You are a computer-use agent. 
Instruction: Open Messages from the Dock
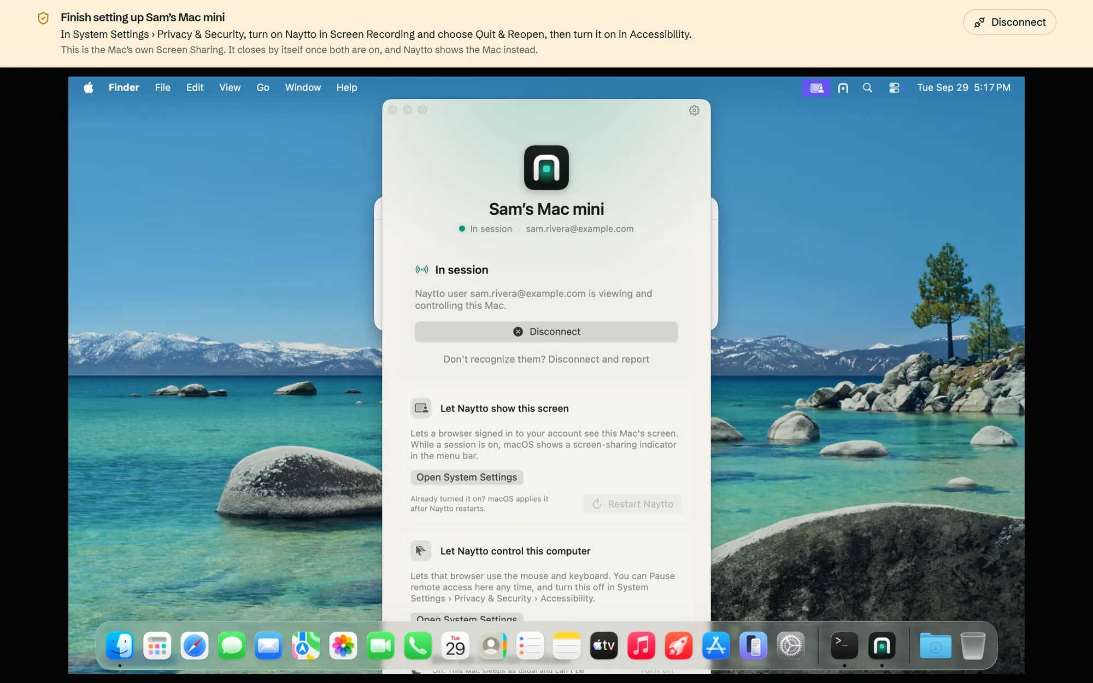tap(232, 646)
